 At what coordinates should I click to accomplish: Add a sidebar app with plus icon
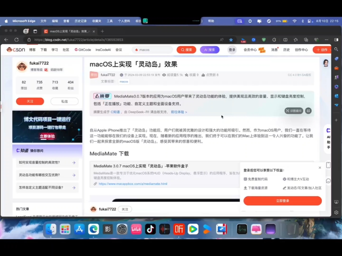(336, 120)
